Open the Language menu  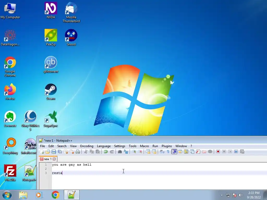pyautogui.click(x=104, y=146)
